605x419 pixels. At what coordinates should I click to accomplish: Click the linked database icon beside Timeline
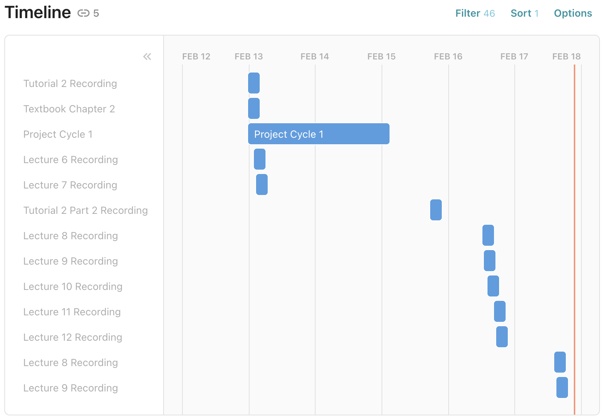coord(83,13)
